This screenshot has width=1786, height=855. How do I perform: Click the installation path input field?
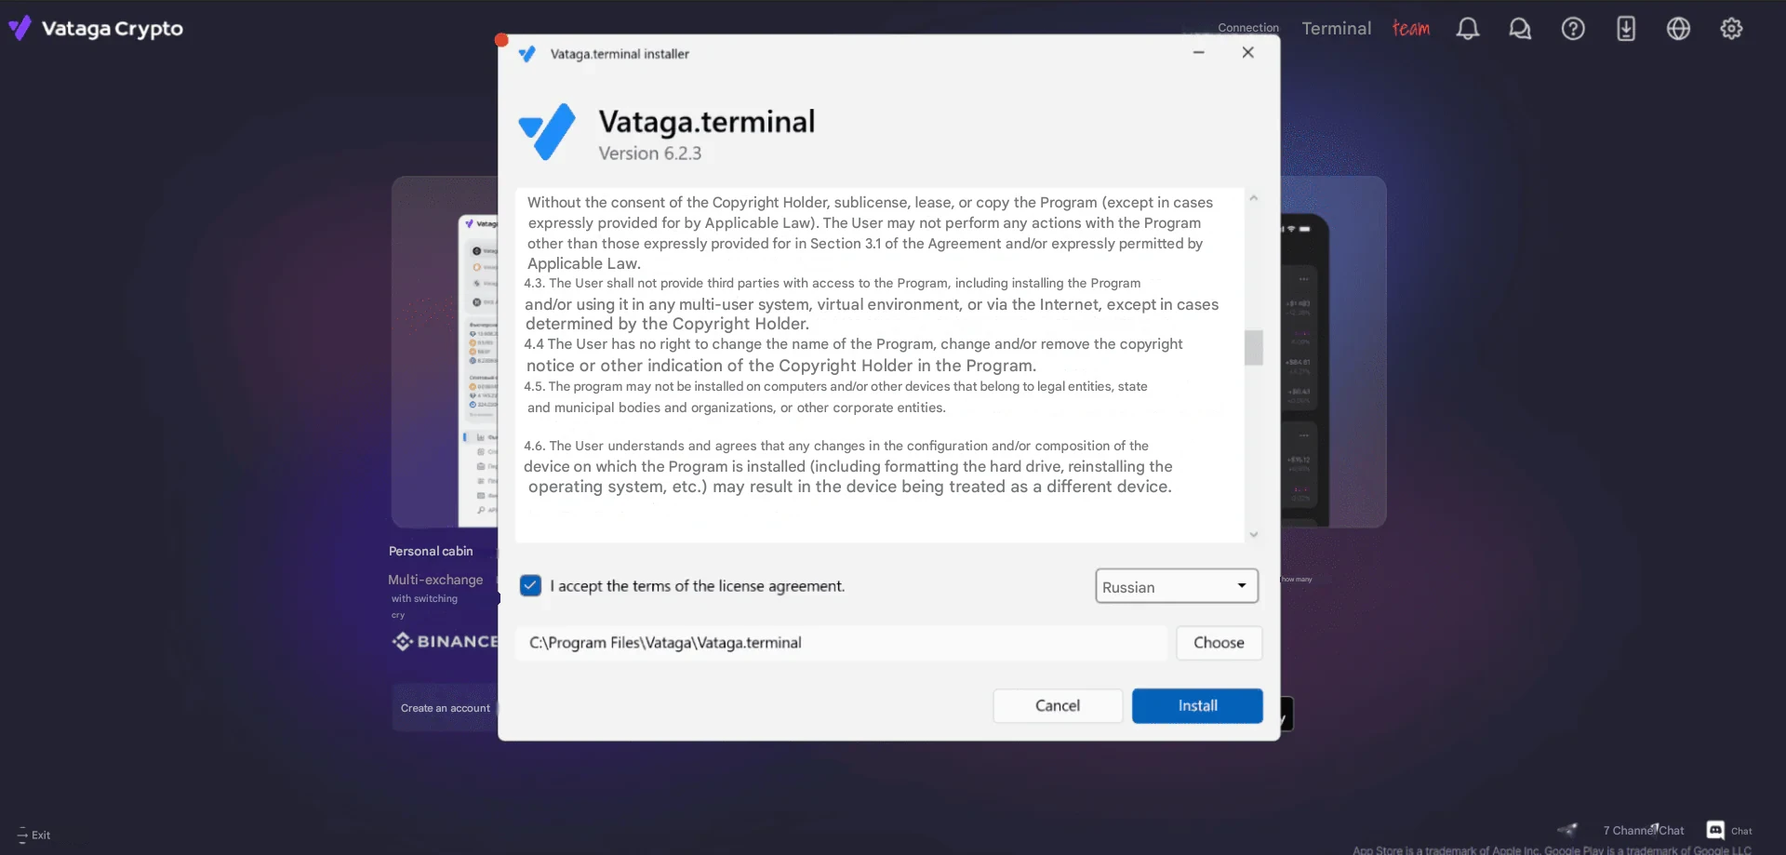click(x=841, y=643)
